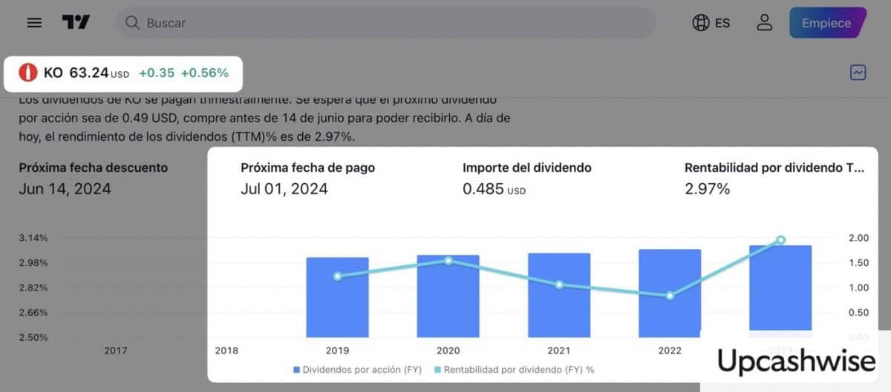Screen dimensions: 891x392
Task: Click the KO ticker symbol
Action: pos(53,73)
